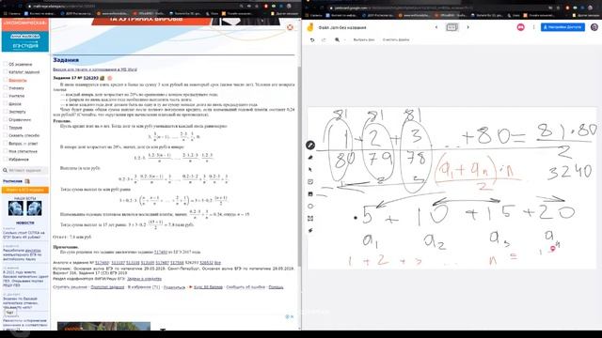Click the orange button under Рассылка
This screenshot has height=338, width=602.
pos(25,190)
